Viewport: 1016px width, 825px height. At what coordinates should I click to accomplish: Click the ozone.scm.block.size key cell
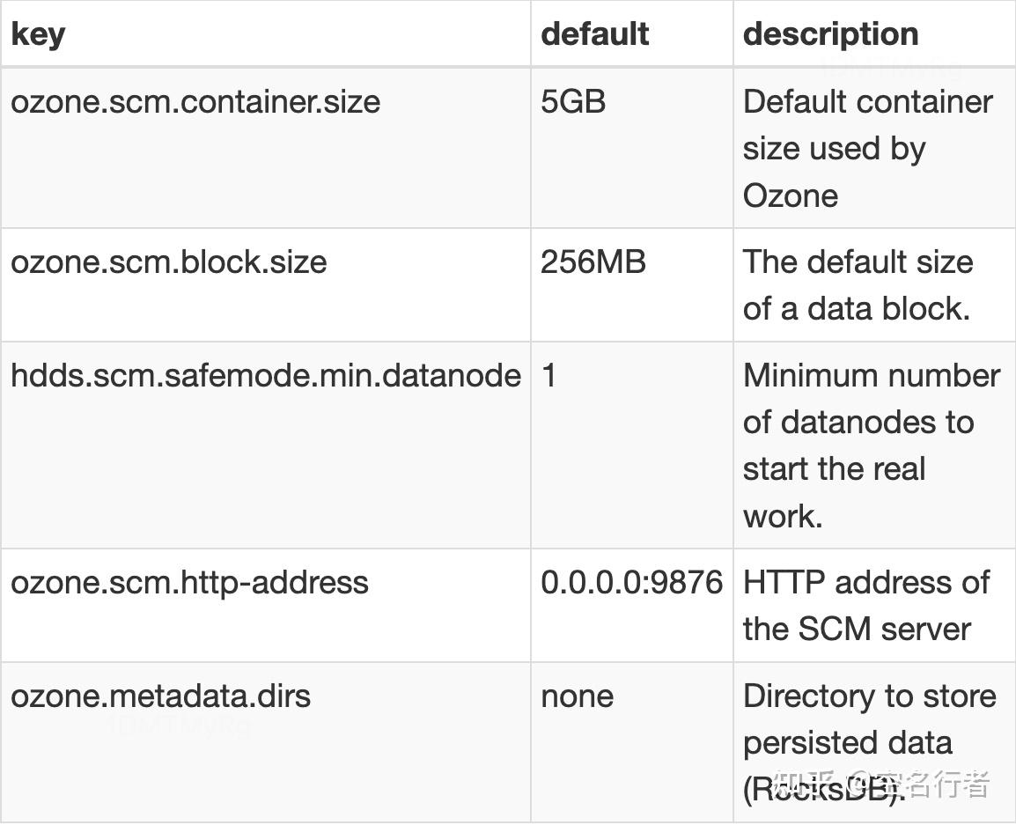pyautogui.click(x=168, y=262)
